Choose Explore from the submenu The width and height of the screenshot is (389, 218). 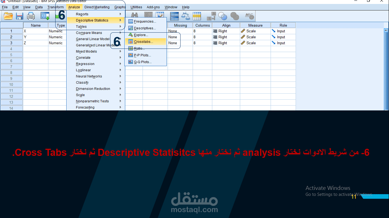click(146, 35)
